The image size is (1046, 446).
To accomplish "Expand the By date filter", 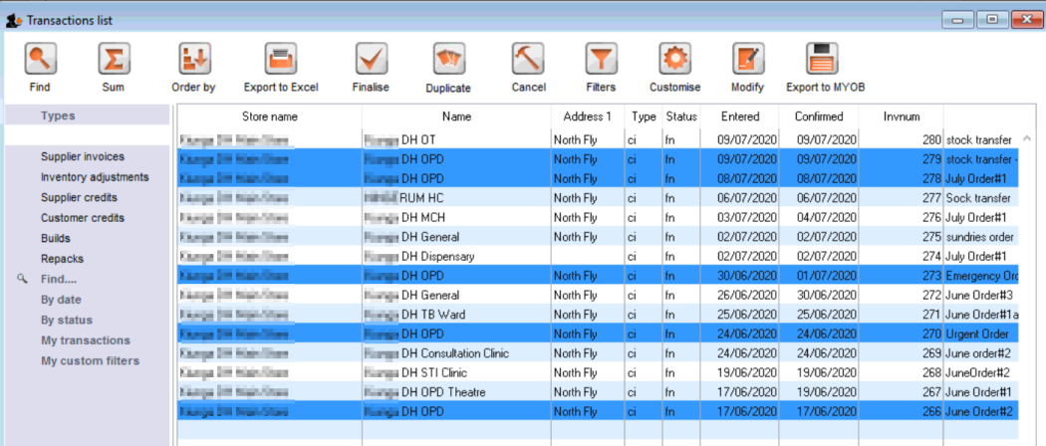I will pyautogui.click(x=63, y=300).
